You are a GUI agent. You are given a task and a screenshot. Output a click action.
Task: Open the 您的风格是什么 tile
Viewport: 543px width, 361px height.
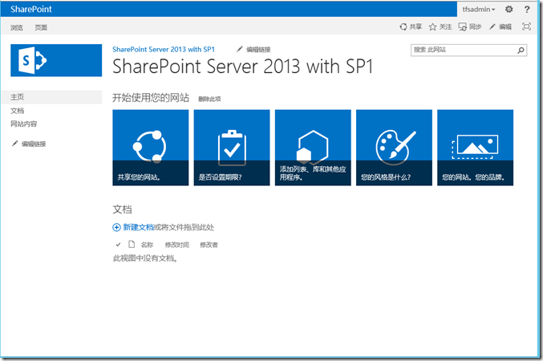[394, 148]
